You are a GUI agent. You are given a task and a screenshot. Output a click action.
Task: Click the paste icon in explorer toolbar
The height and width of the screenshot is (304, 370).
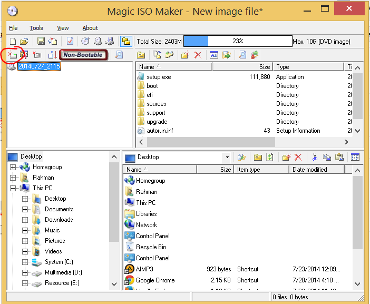tap(339, 157)
